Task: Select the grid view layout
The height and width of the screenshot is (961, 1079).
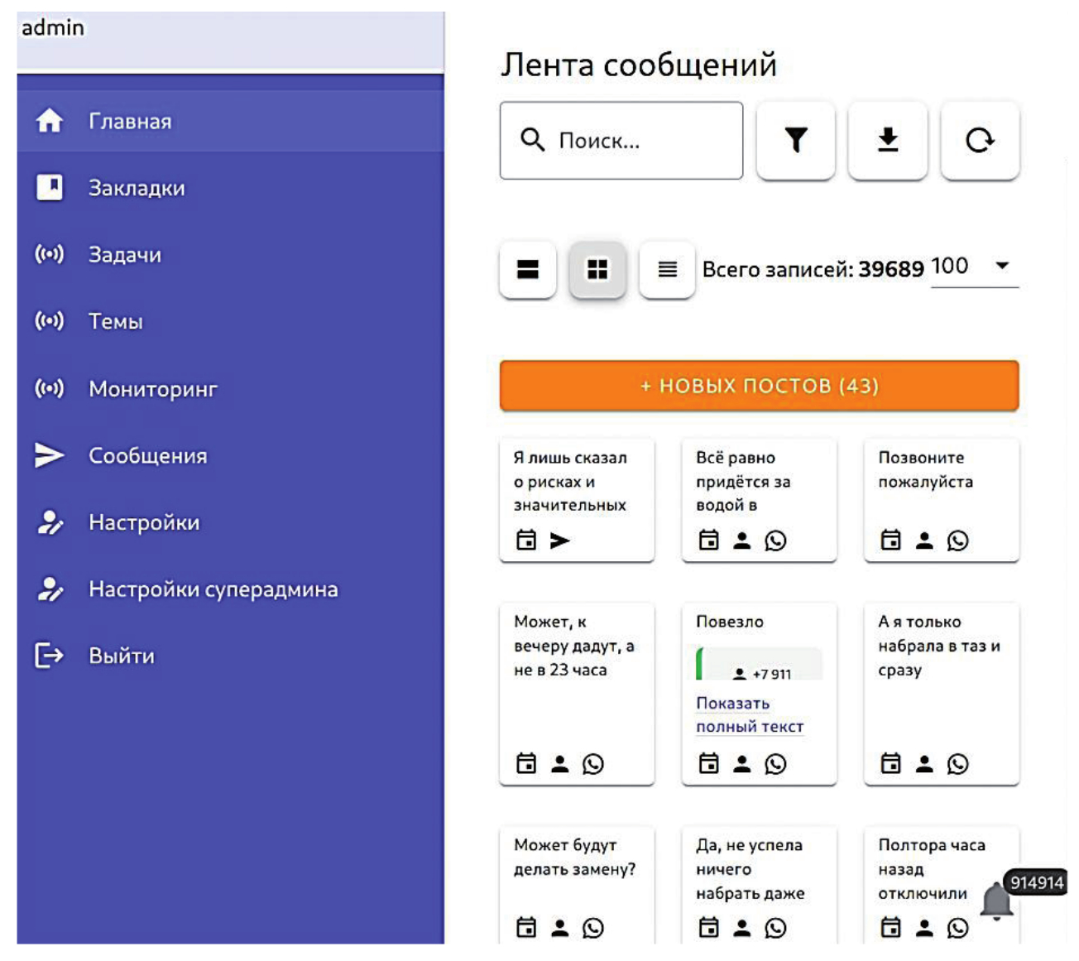Action: [597, 269]
